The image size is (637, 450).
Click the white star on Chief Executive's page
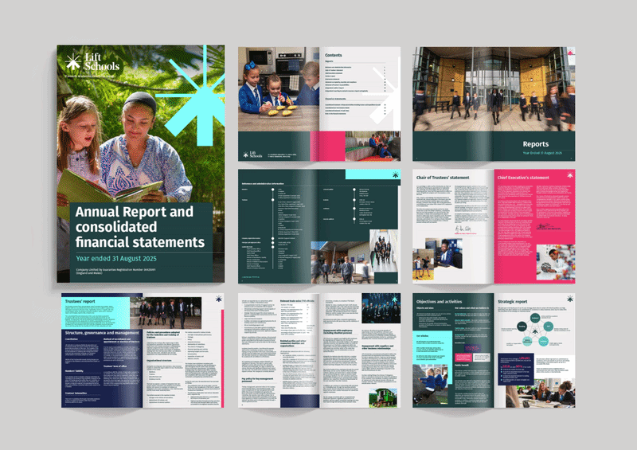(570, 175)
